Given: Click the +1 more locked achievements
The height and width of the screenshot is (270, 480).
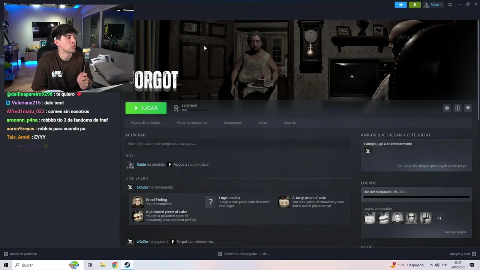Looking at the screenshot, I should point(439,218).
